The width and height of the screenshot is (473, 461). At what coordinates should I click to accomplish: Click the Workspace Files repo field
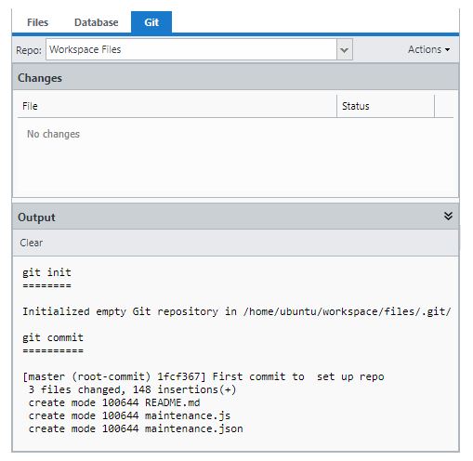coord(191,49)
